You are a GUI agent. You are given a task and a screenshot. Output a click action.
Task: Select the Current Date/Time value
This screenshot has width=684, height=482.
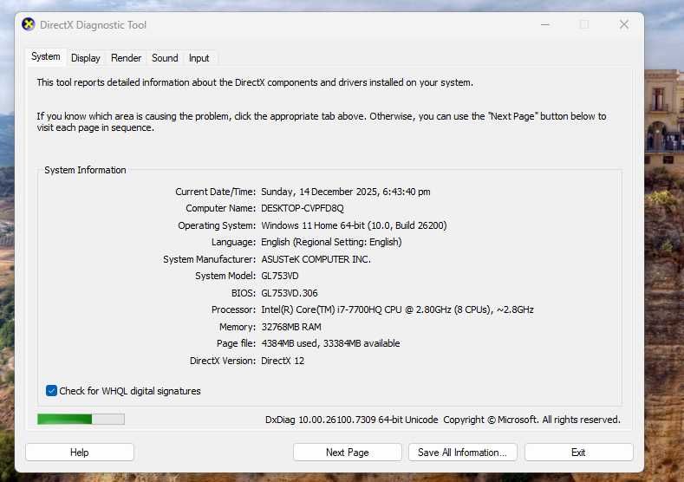(346, 192)
